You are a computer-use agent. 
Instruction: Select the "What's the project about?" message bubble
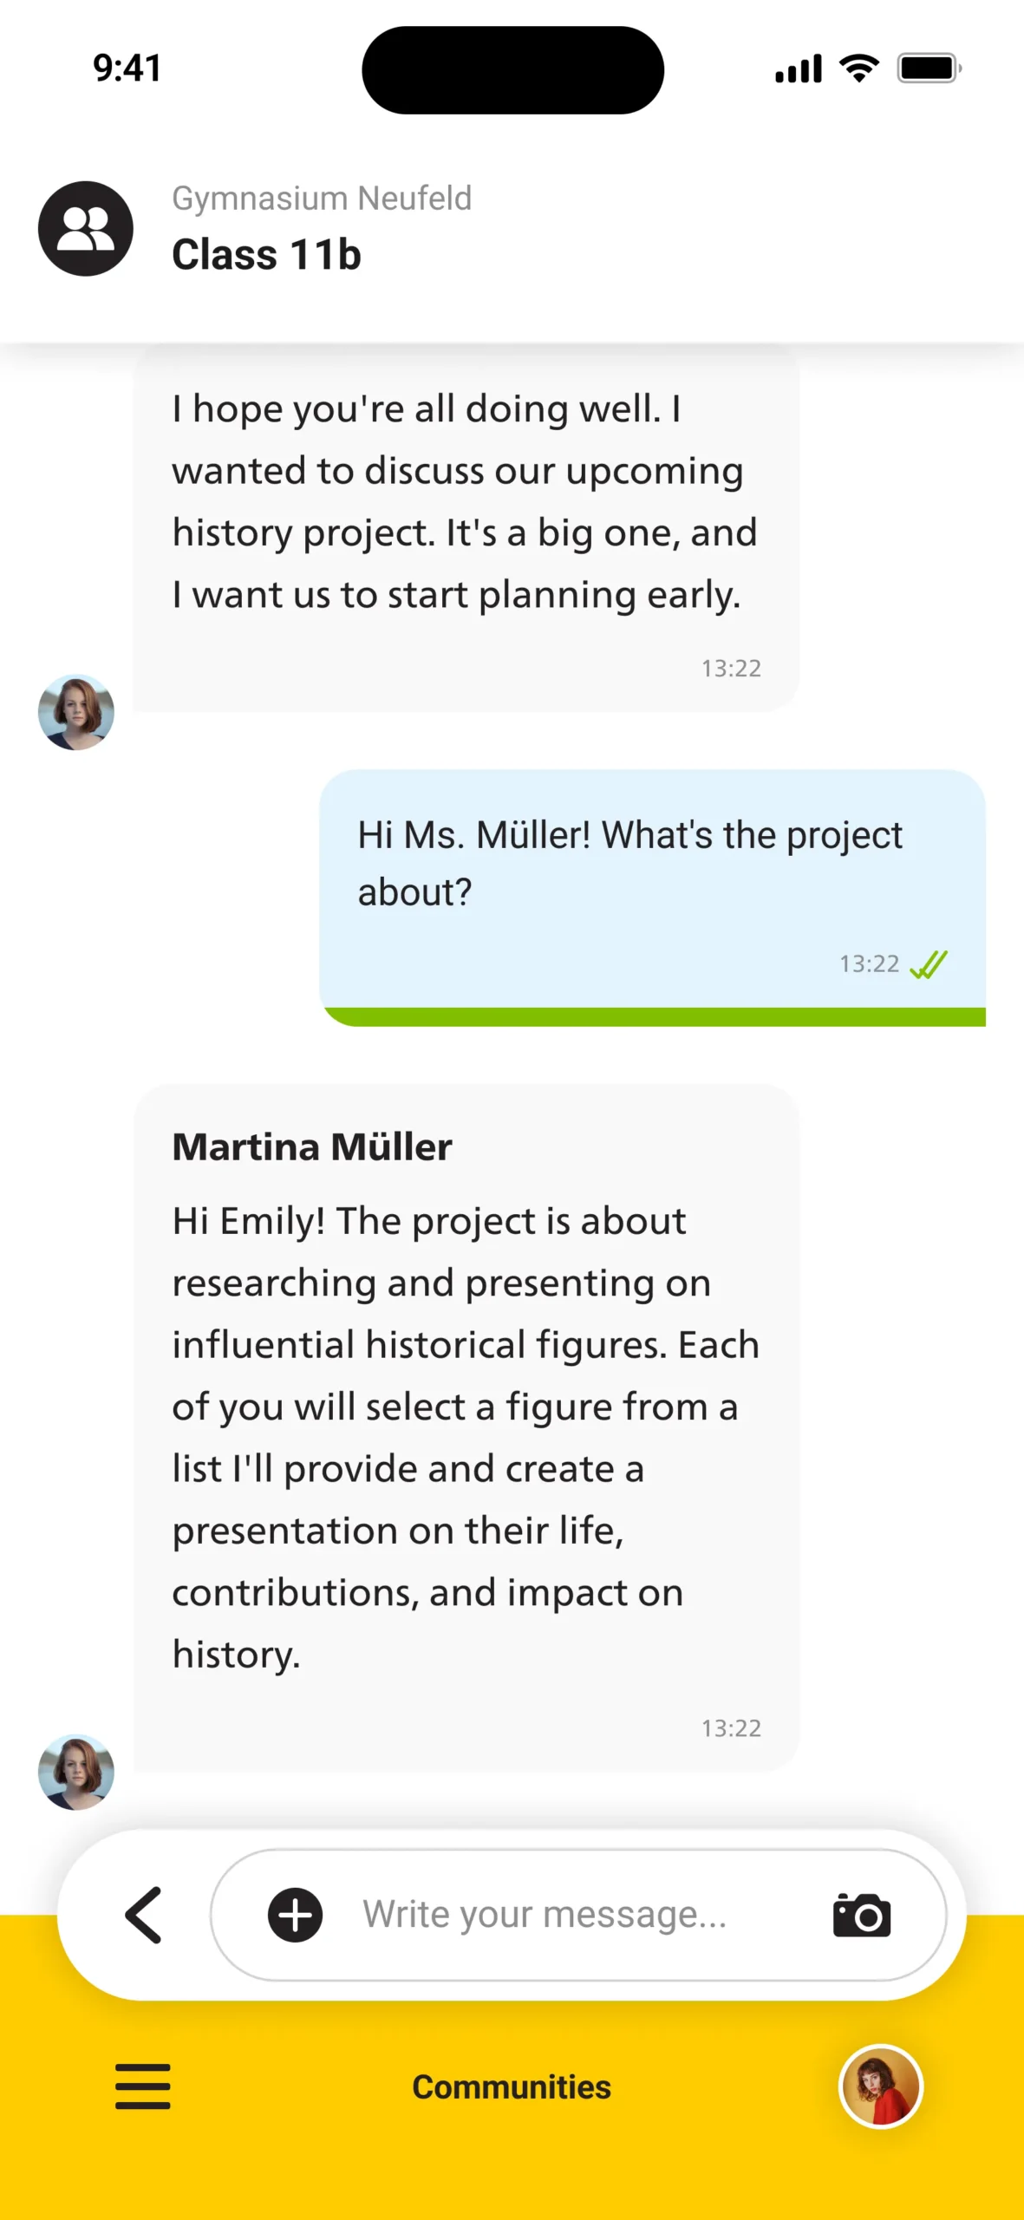(652, 876)
